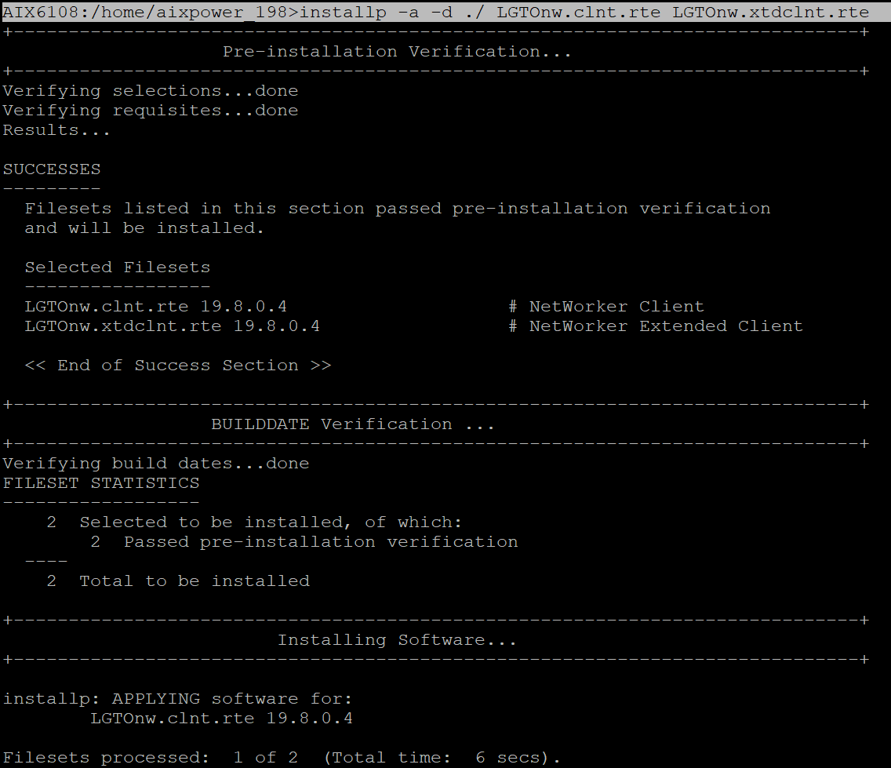Select the 'Selected Filesets' heading
891x768 pixels.
(117, 268)
